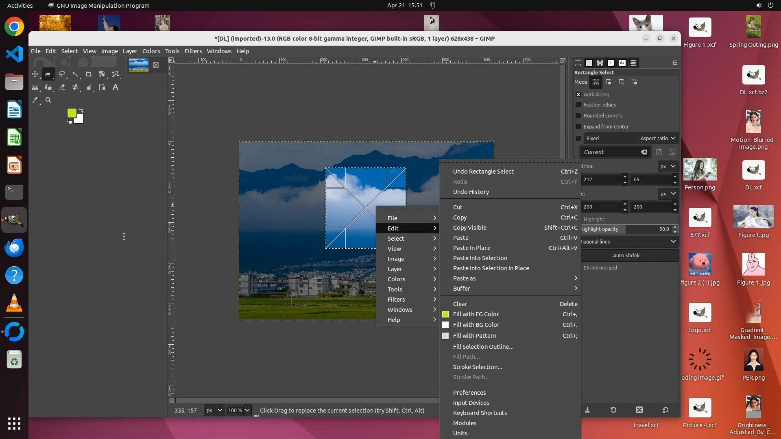Choose Fill with FG Color
781x439 pixels.
pos(476,314)
